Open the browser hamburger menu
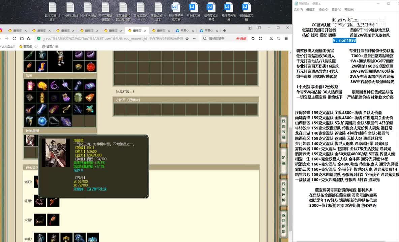 tap(286, 38)
